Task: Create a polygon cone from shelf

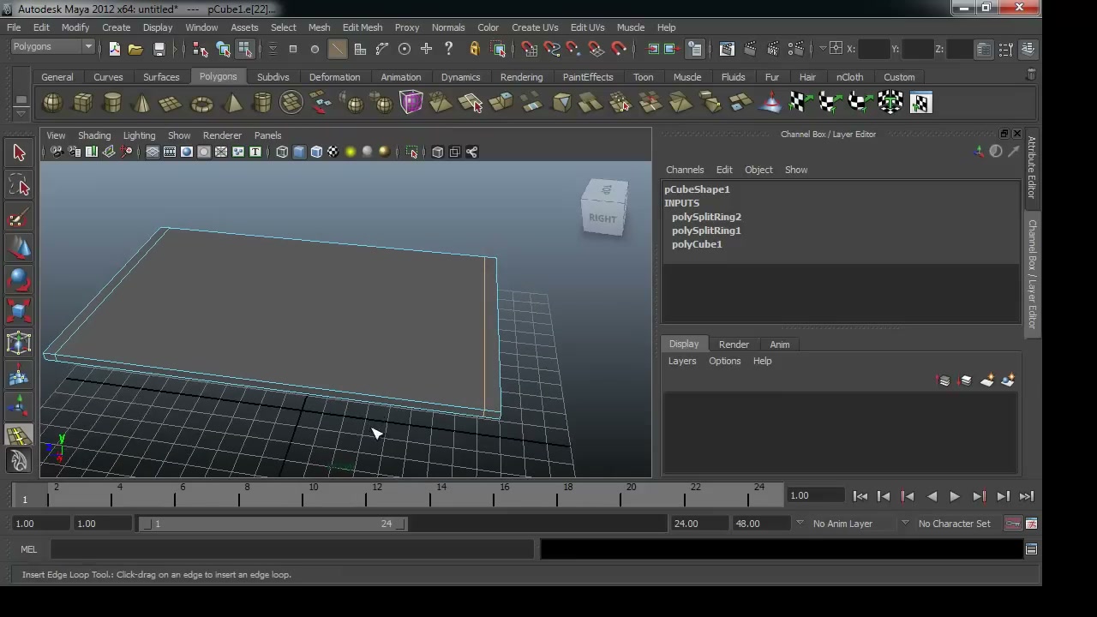Action: click(141, 104)
